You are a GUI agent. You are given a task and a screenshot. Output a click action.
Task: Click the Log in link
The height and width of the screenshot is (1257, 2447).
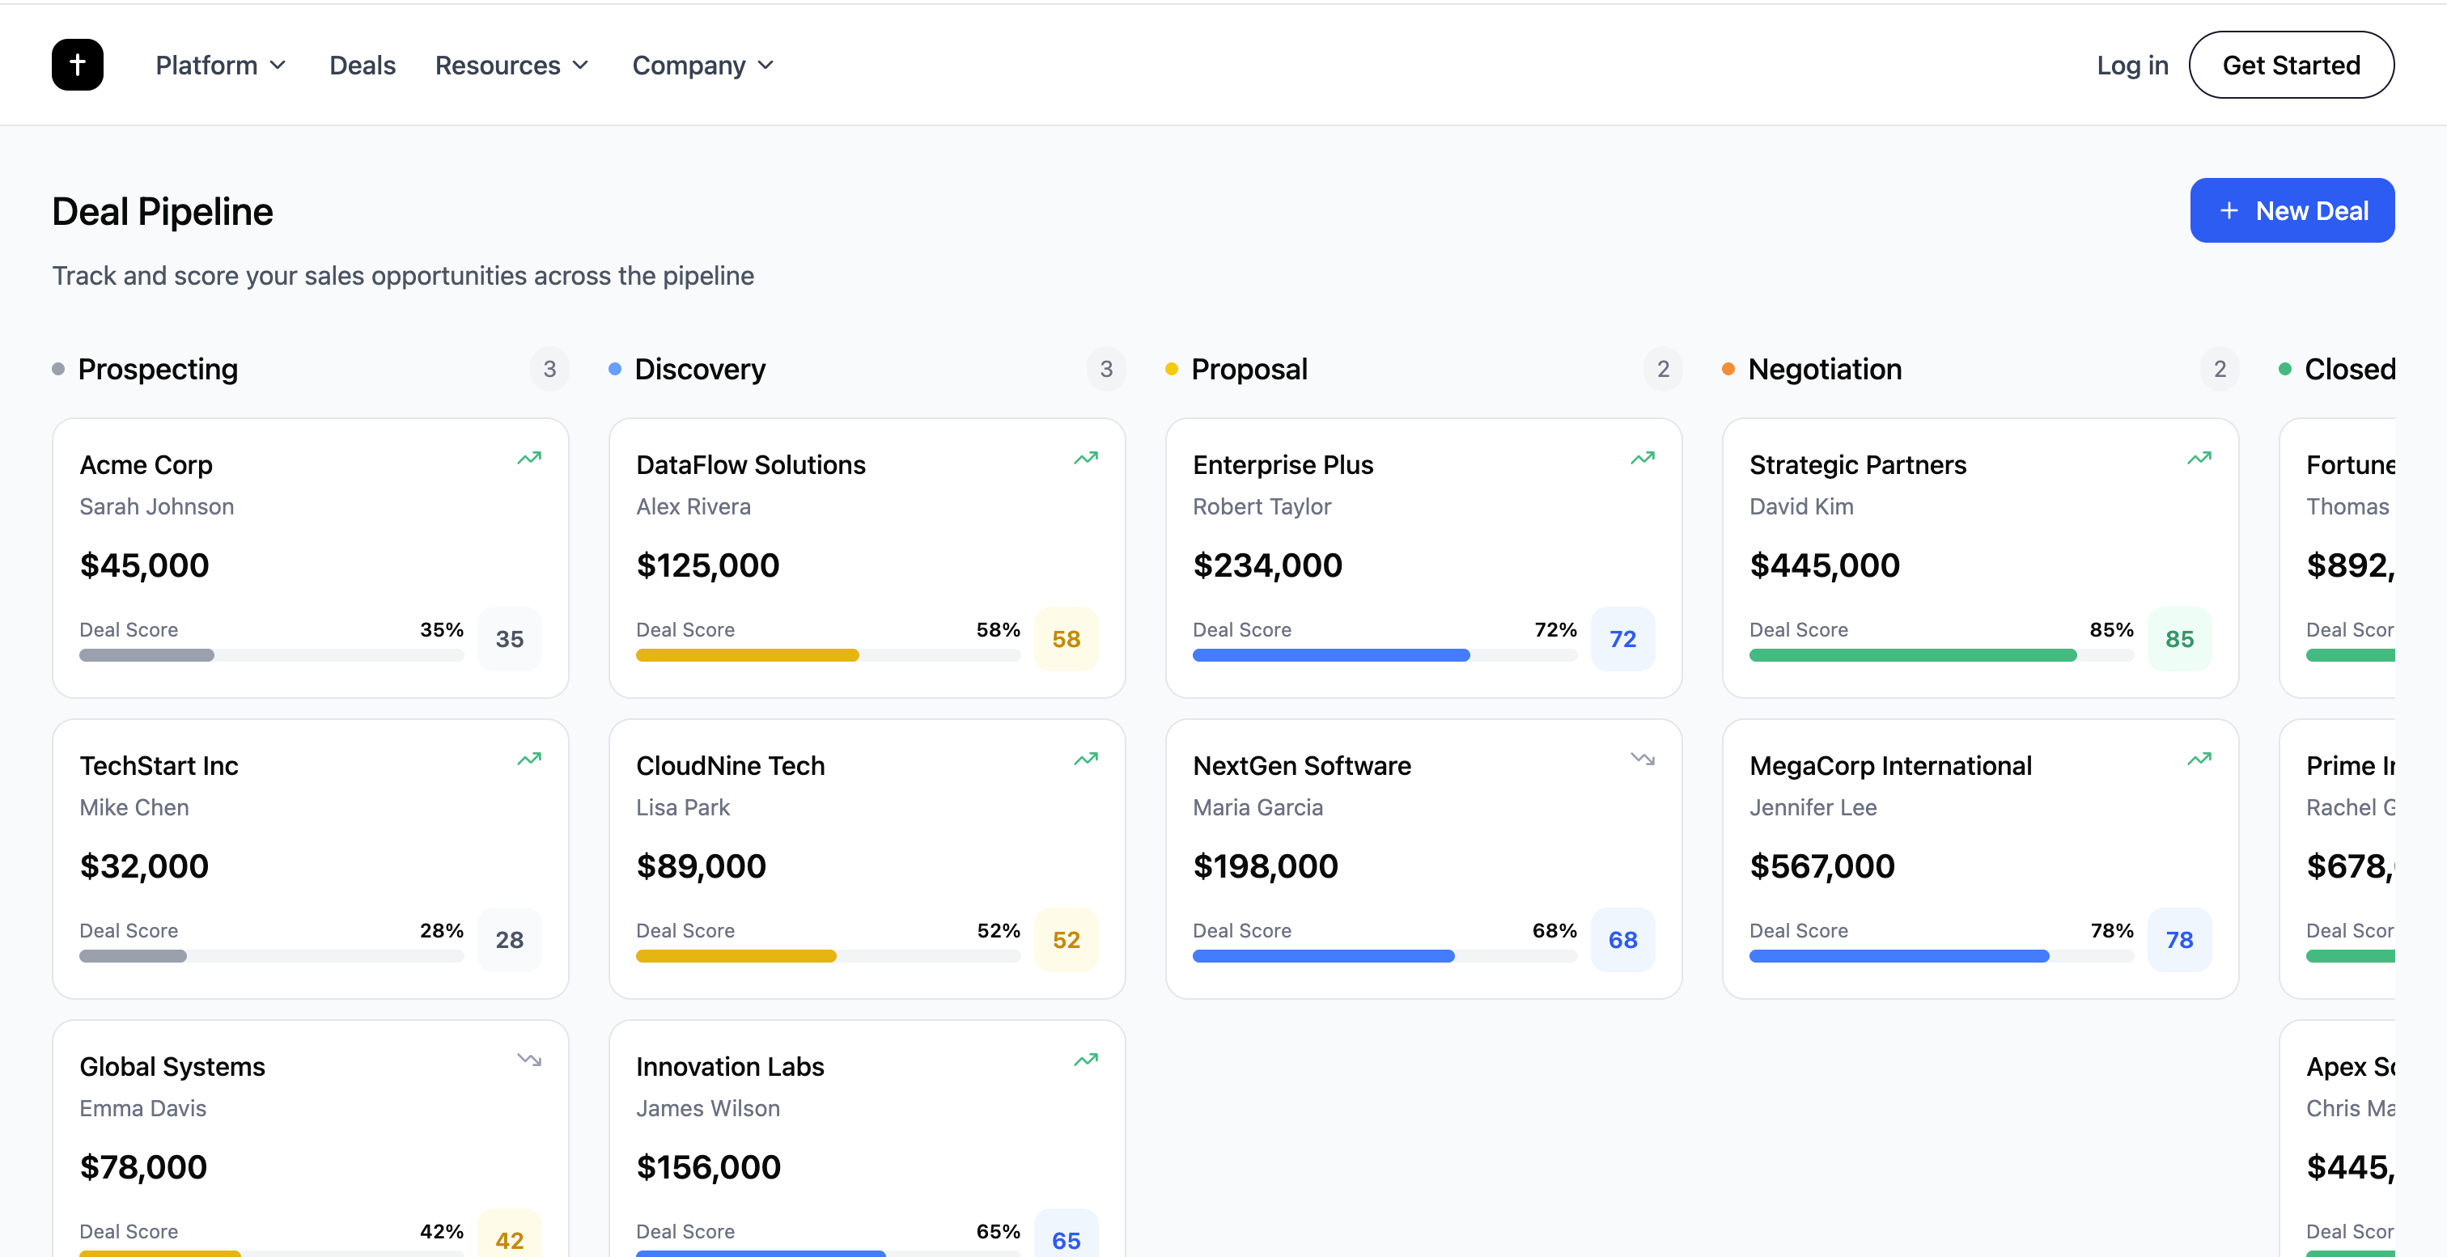(x=2131, y=65)
